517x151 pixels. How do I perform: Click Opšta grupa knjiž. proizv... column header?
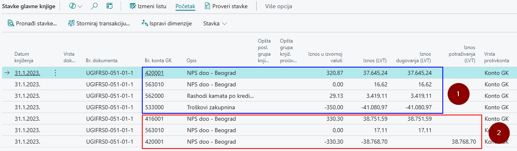pyautogui.click(x=288, y=51)
